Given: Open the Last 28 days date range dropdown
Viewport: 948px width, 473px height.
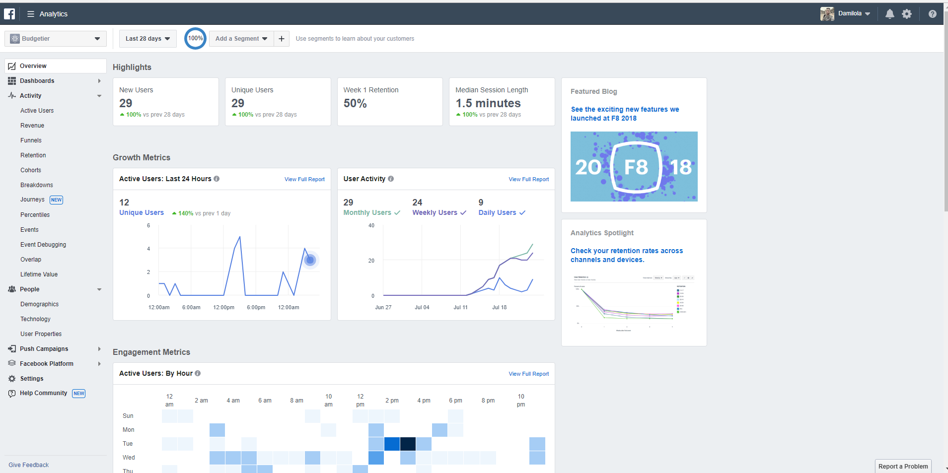Looking at the screenshot, I should click(148, 39).
